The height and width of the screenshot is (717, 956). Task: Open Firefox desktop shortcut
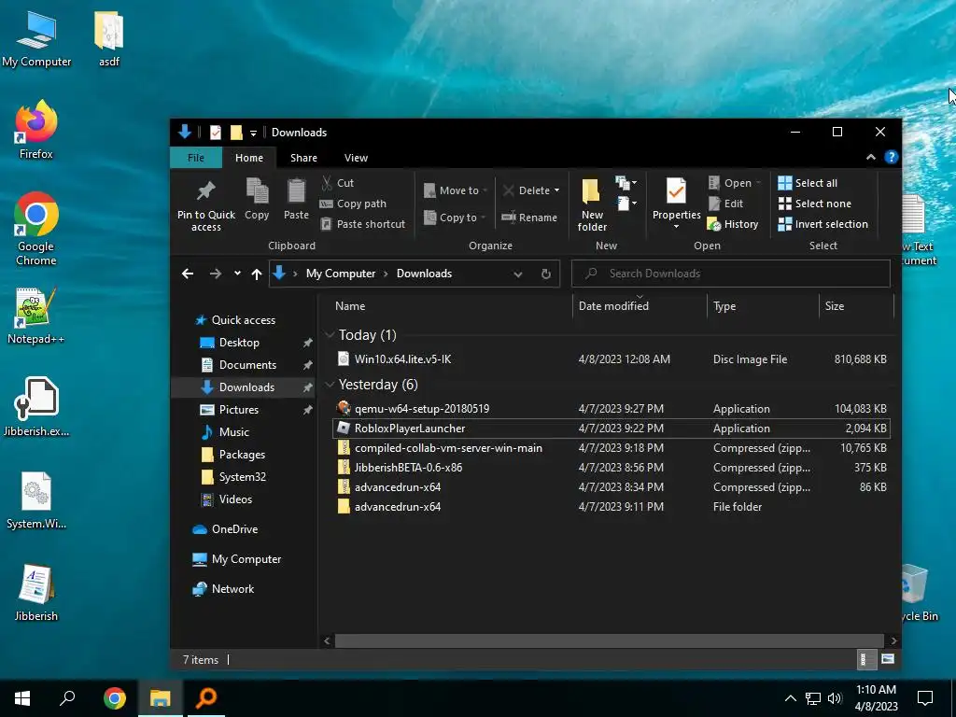pos(36,130)
